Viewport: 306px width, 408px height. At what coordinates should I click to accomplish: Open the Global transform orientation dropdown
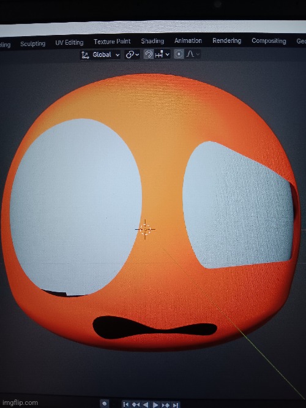pos(100,55)
